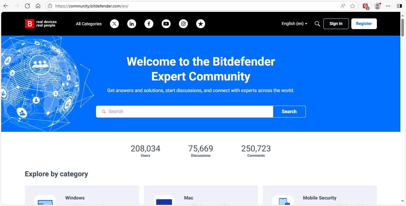Screen dimensions: 406x206
Task: Open the Mobile Security category card
Action: [x=320, y=196]
